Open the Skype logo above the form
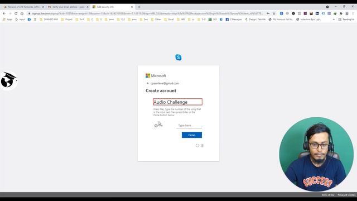This screenshot has height=201, width=357. pos(178,58)
